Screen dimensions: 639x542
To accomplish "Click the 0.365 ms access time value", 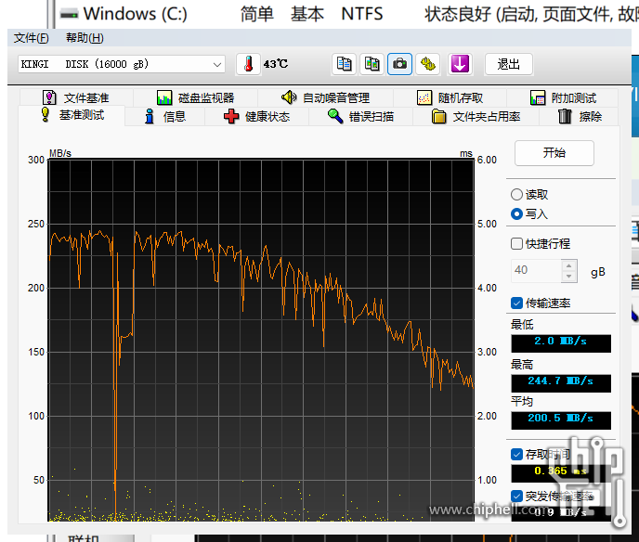I will pyautogui.click(x=561, y=471).
